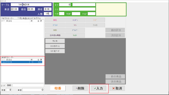The width and height of the screenshot is (169, 95).
Task: Click the table name field NO14
Action: (37, 5)
